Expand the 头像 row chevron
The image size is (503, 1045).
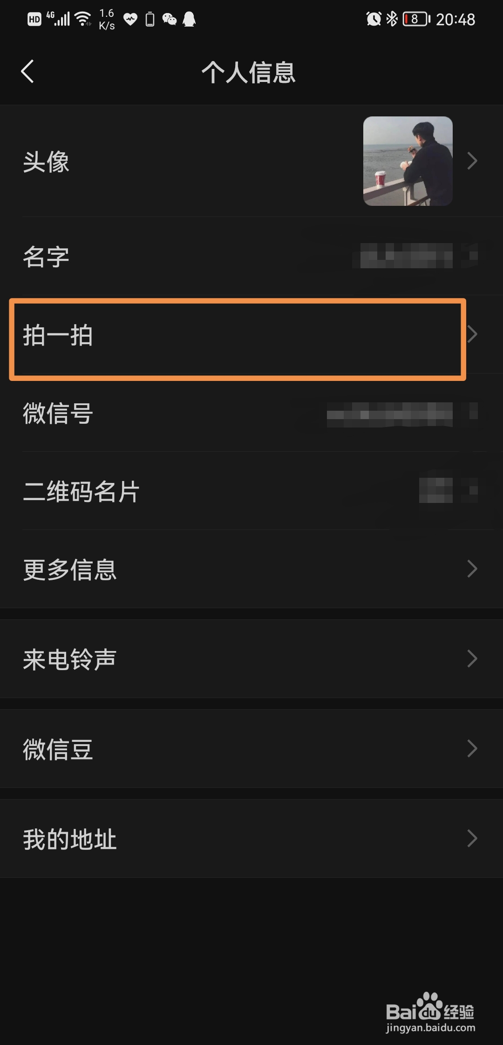click(472, 161)
